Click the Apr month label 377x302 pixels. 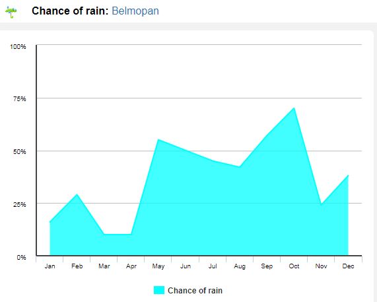(131, 266)
